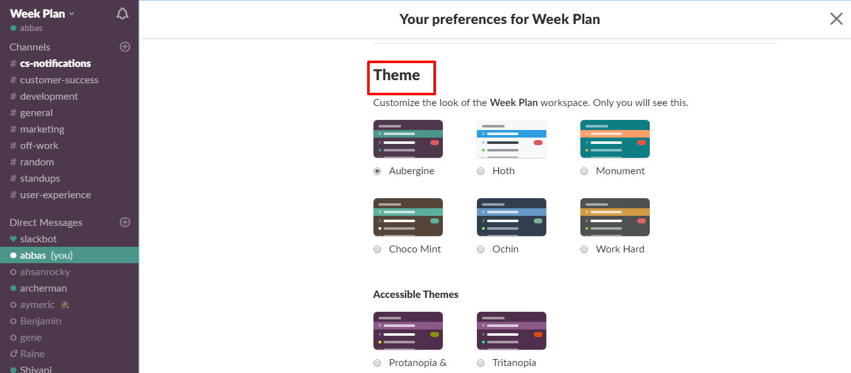Pick the Tritanopia accessible theme preview
The width and height of the screenshot is (851, 373).
point(511,331)
